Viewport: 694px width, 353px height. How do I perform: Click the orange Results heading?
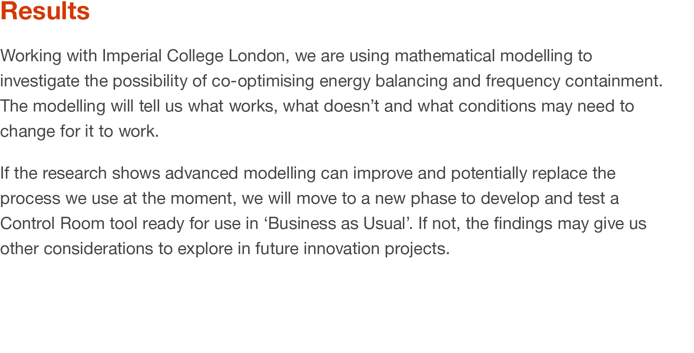click(45, 11)
